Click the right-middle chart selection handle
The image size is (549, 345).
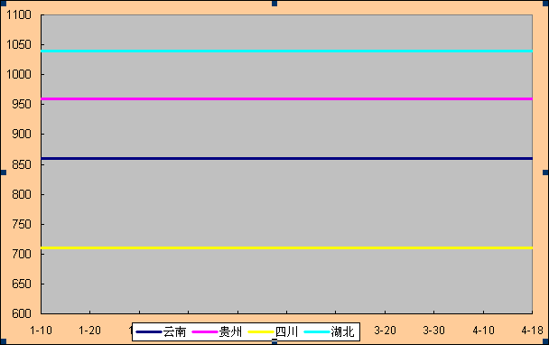[545, 172]
